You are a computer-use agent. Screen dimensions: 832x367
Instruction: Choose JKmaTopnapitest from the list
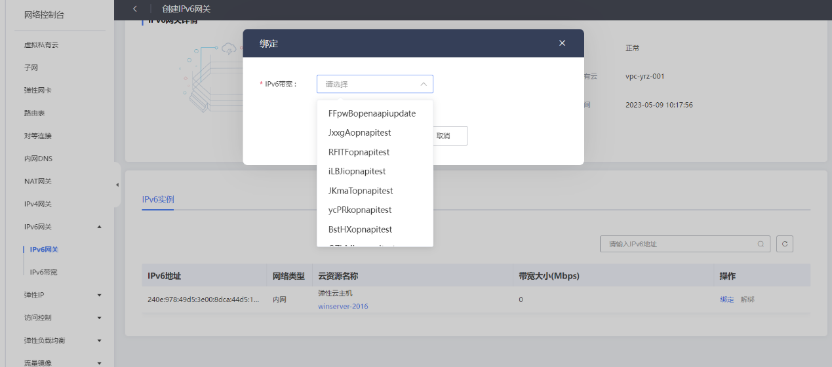point(374,191)
